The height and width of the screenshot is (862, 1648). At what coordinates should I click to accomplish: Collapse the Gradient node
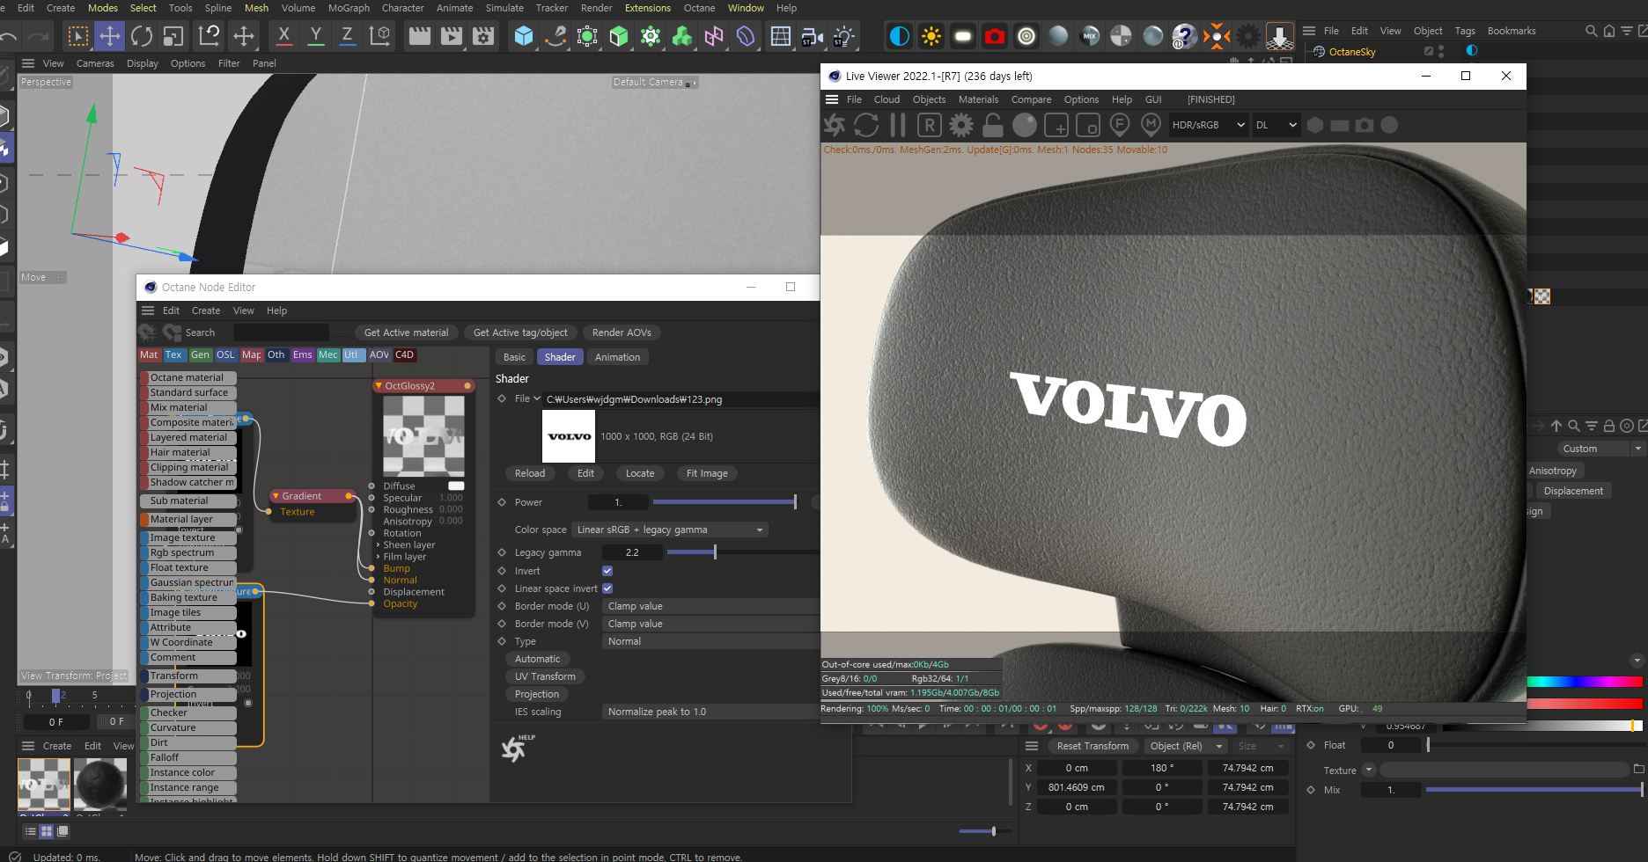point(276,496)
